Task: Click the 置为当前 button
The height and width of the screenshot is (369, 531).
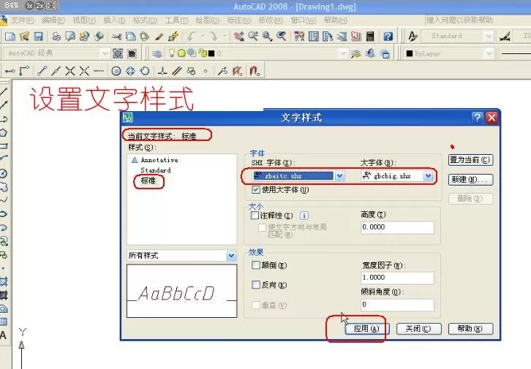Action: click(470, 160)
